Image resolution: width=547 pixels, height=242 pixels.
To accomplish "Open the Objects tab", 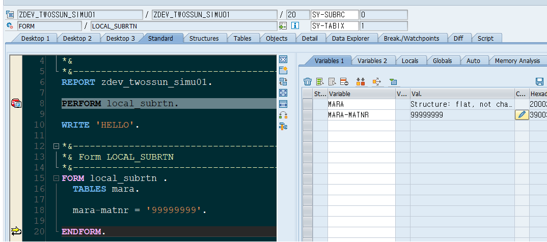I will 277,38.
